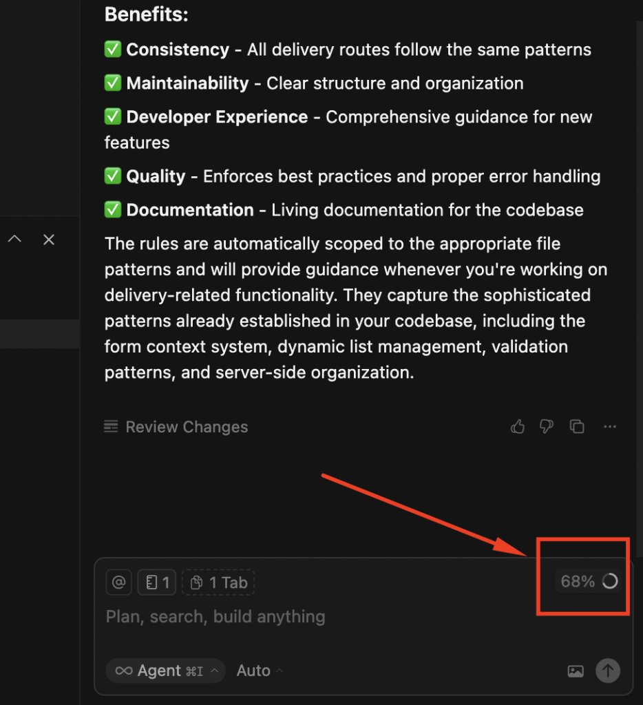This screenshot has height=705, width=643.
Task: Select the highlighted row in the left panel
Action: [x=39, y=334]
